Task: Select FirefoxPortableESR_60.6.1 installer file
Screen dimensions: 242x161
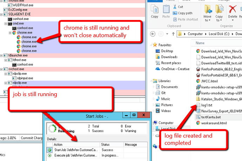Action: [x=221, y=75]
